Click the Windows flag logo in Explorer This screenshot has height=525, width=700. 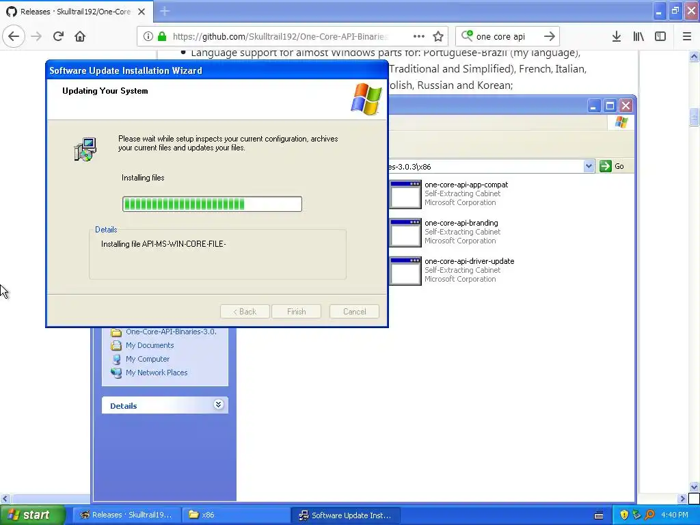[x=621, y=122]
